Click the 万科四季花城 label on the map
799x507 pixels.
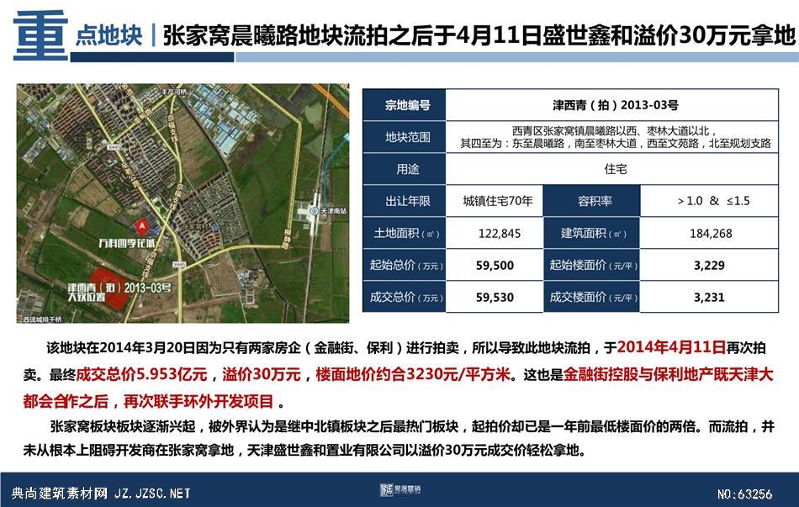click(126, 243)
